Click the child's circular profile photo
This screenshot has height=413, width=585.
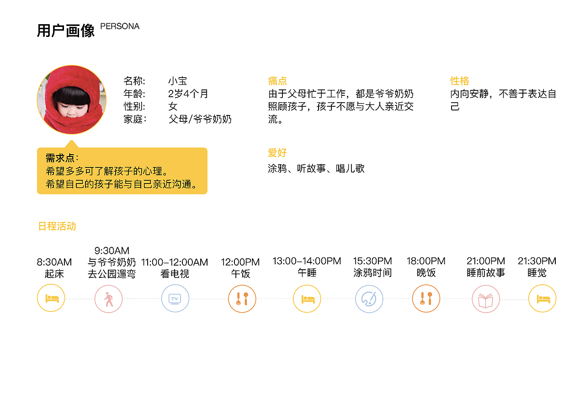click(71, 99)
